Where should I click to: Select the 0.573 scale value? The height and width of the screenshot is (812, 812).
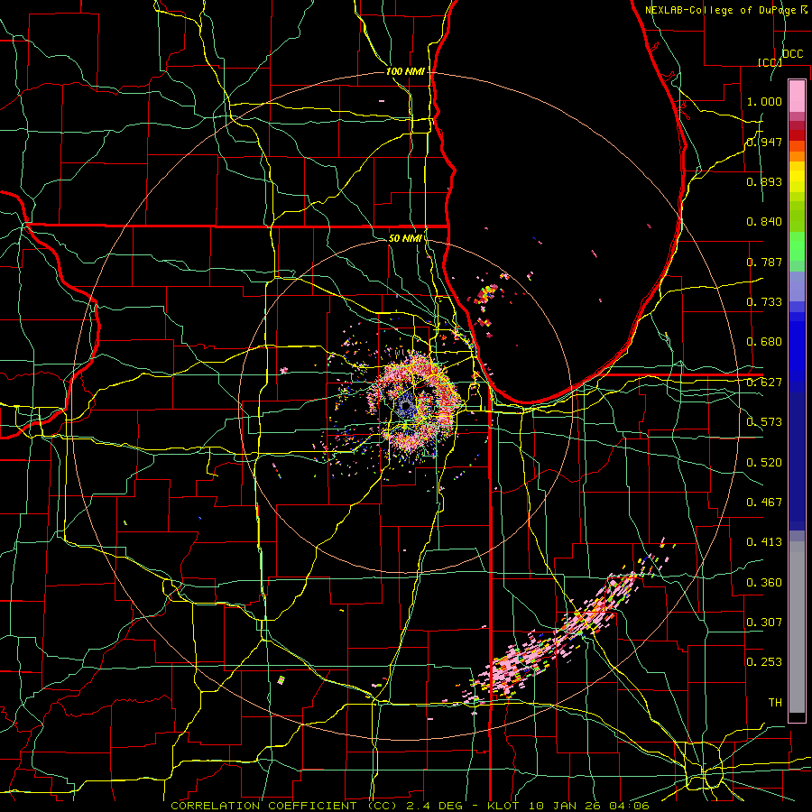764,422
